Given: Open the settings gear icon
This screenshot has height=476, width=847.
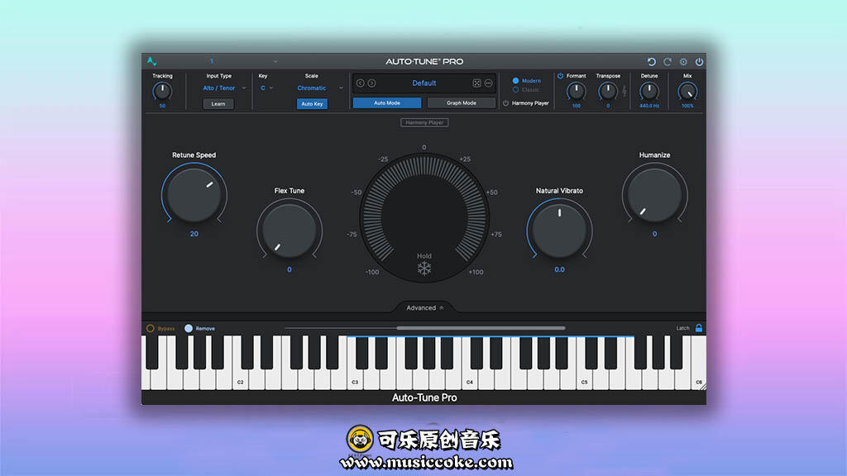Looking at the screenshot, I should click(683, 61).
